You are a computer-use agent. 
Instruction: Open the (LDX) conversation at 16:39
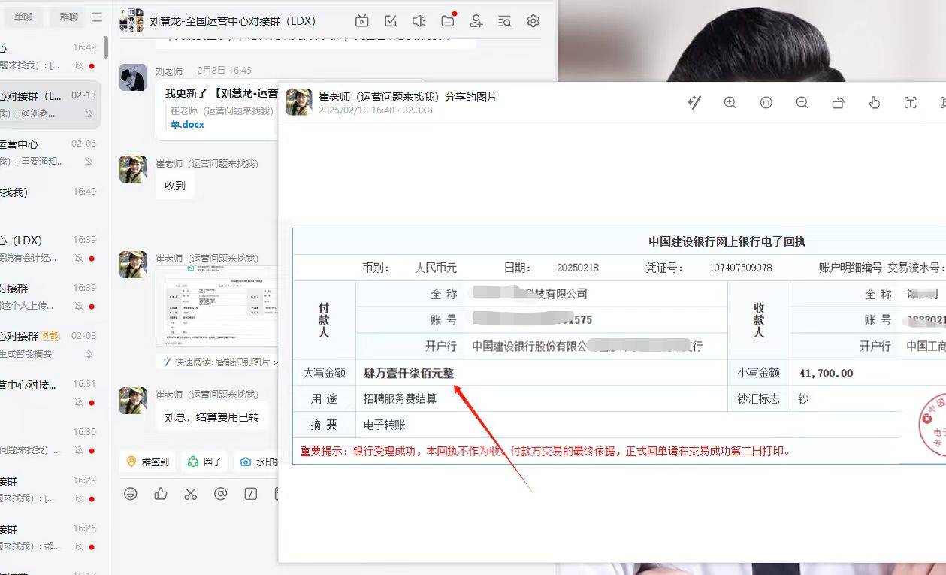click(50, 249)
